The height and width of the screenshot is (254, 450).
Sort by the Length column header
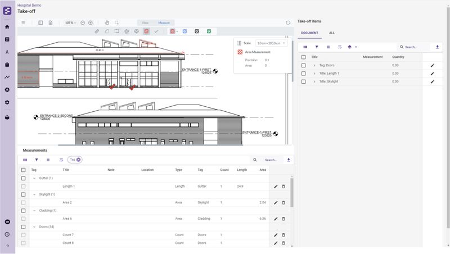tap(242, 170)
